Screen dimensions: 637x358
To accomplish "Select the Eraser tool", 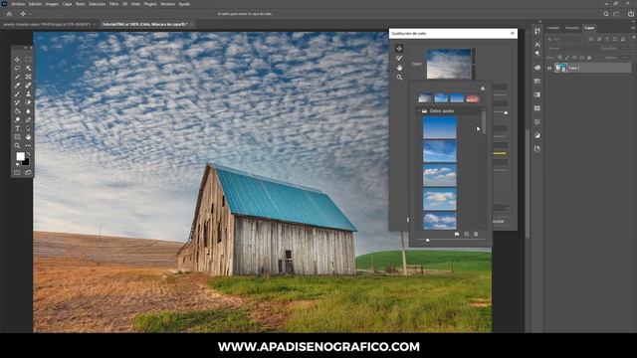I will (x=28, y=102).
